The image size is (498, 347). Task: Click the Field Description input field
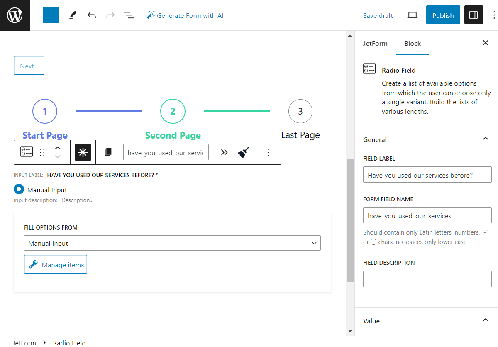427,279
